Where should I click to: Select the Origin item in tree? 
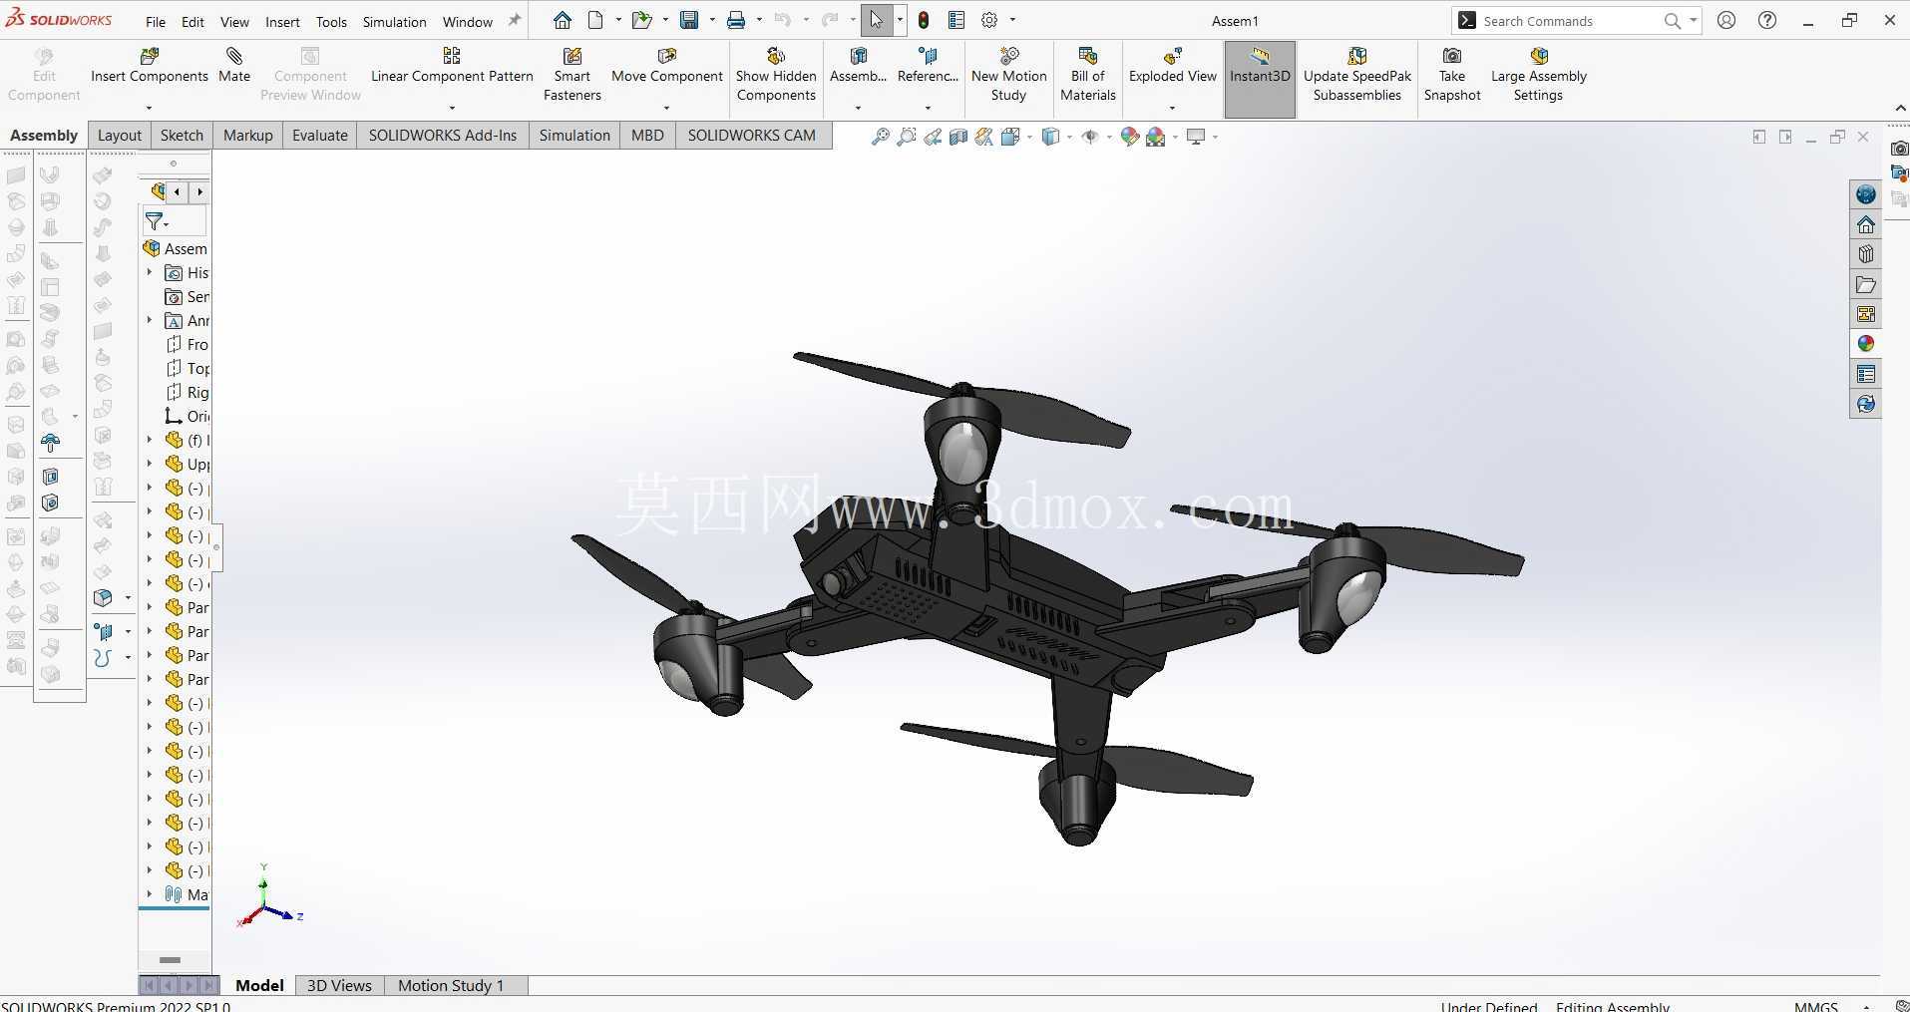click(x=188, y=416)
